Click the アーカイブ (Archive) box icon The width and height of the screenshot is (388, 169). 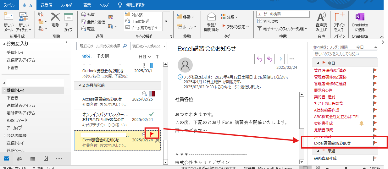tap(69, 17)
